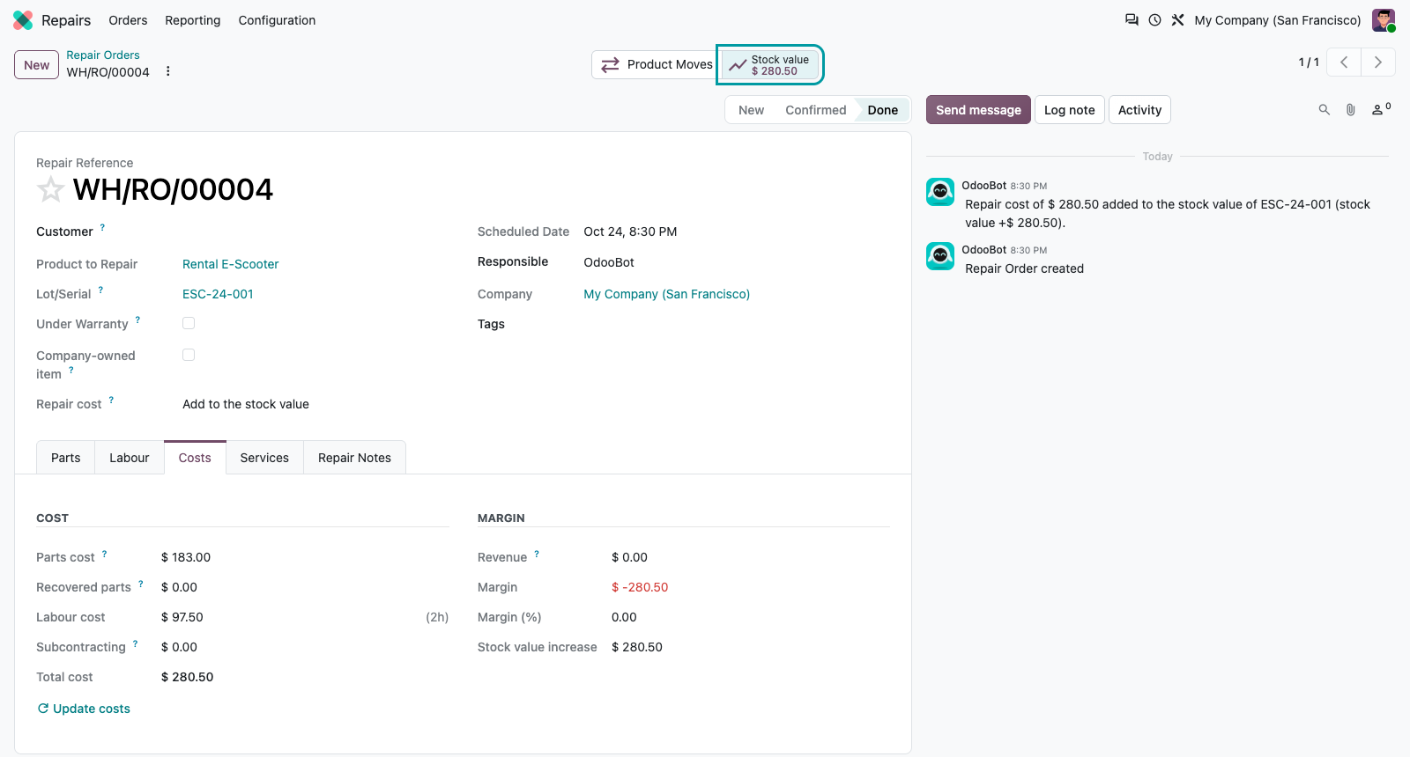Open the ESC-24-001 lot/serial link
The image size is (1410, 757).
(x=218, y=294)
